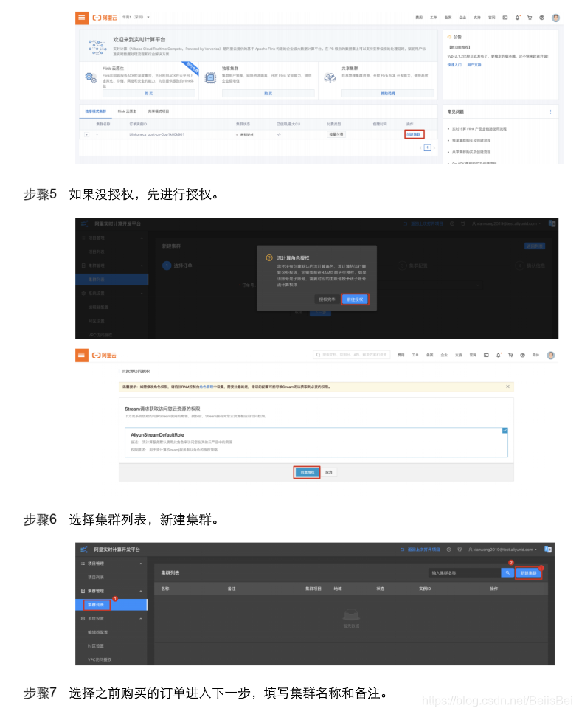This screenshot has width=579, height=714.
Task: Click the language switch icon in dark header
Action: tap(548, 550)
